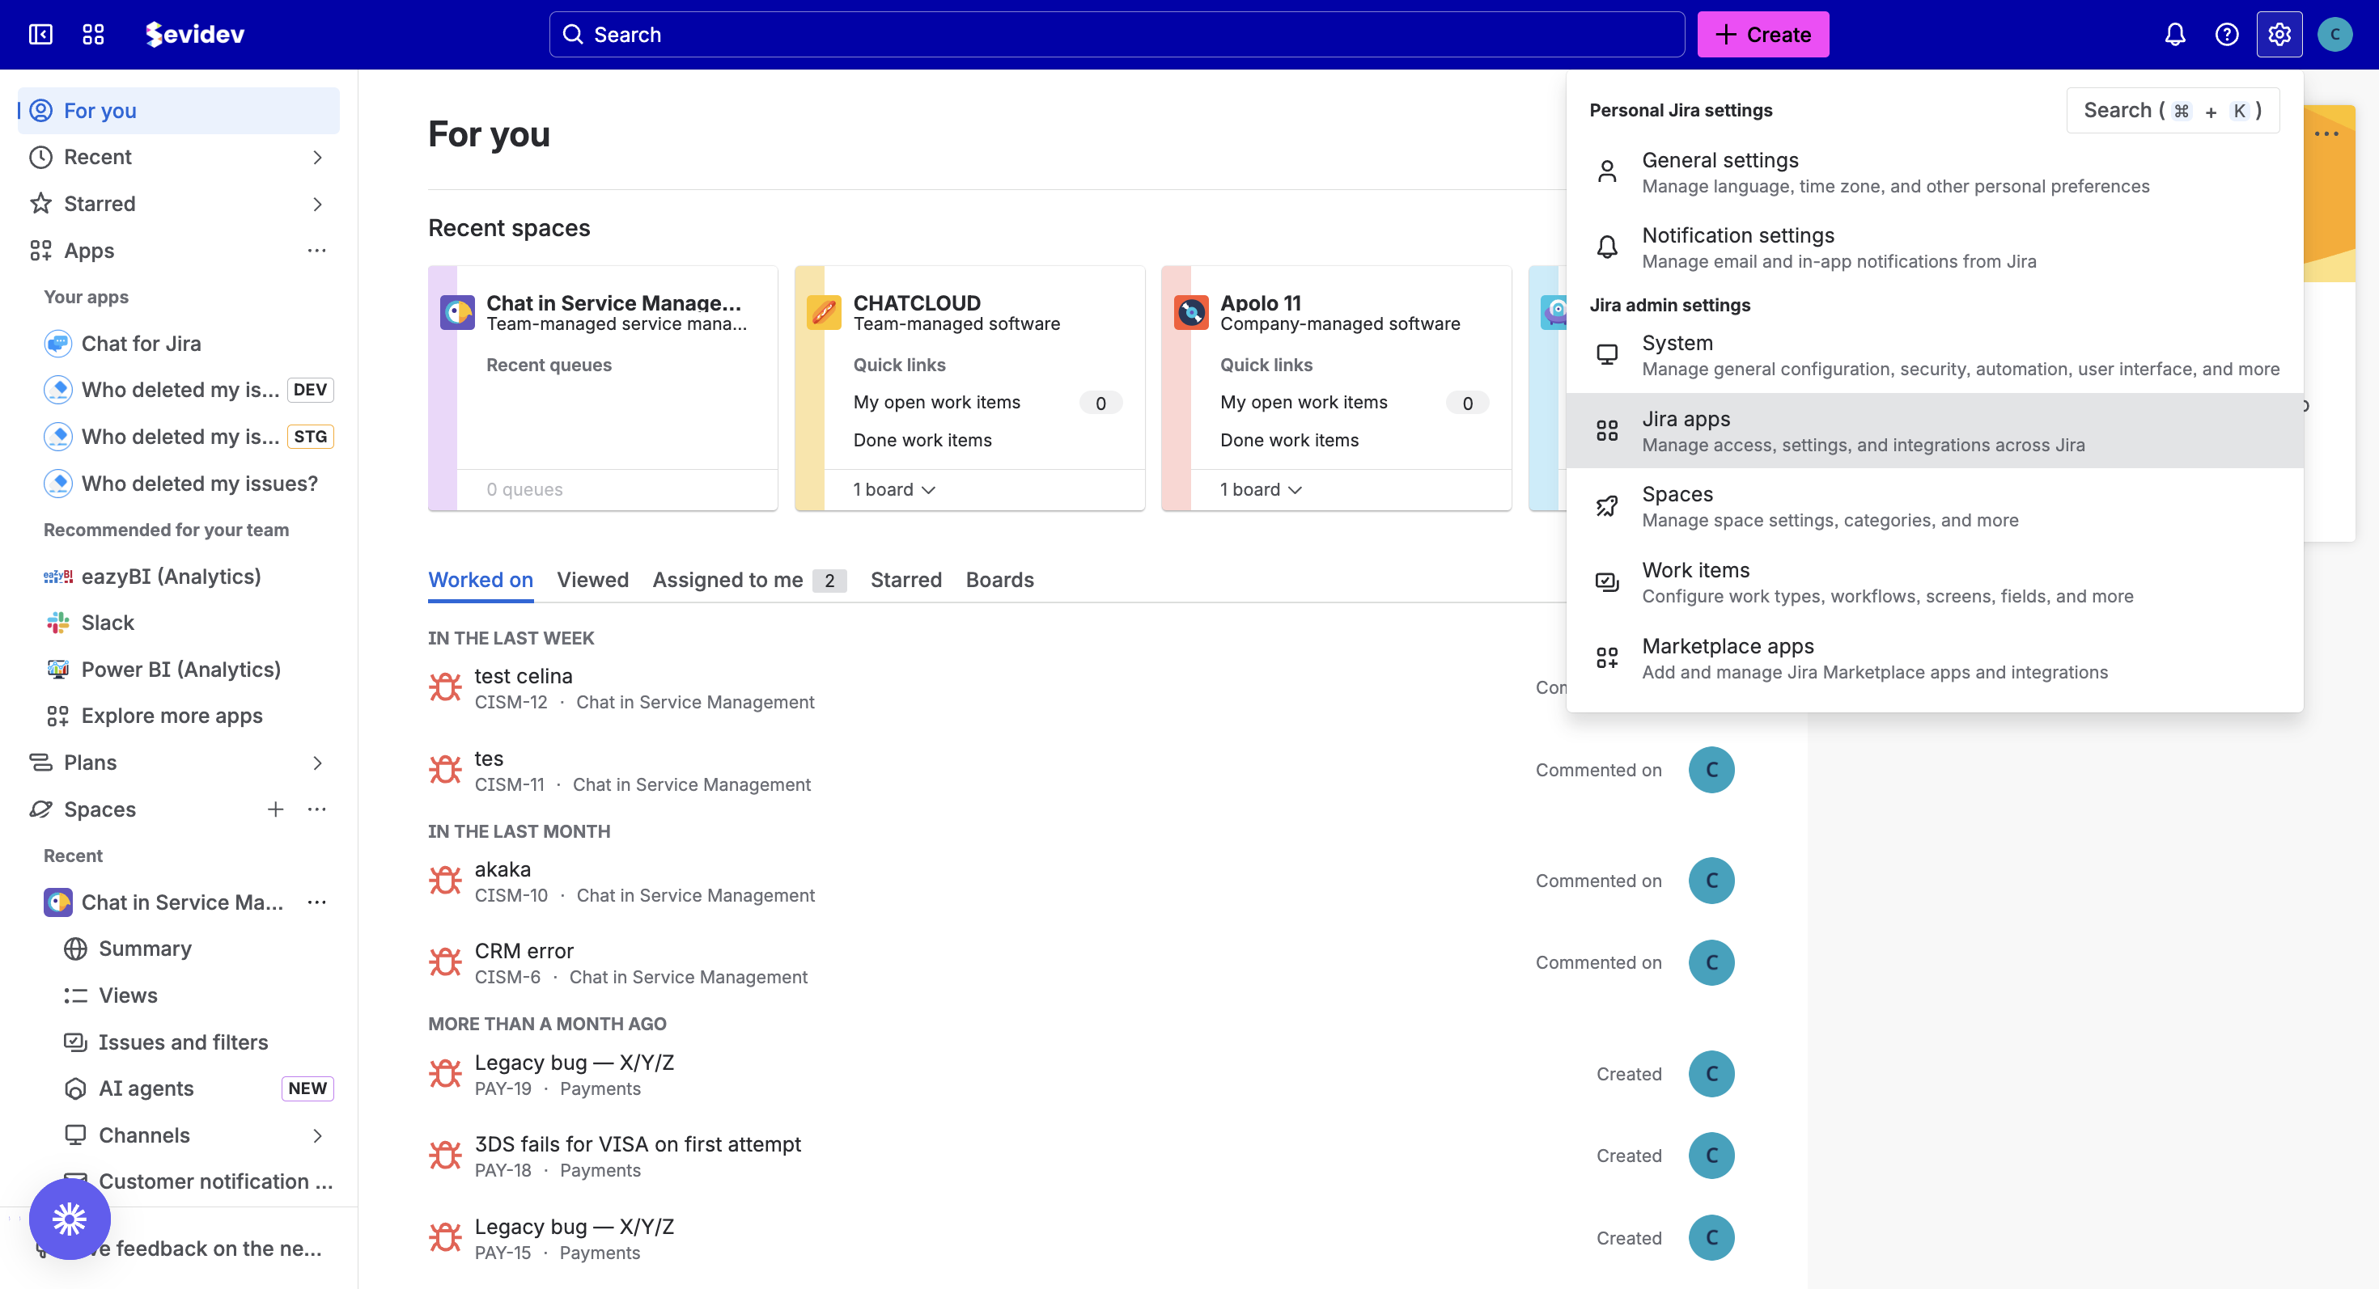
Task: Click the help question mark icon
Action: coord(2227,34)
